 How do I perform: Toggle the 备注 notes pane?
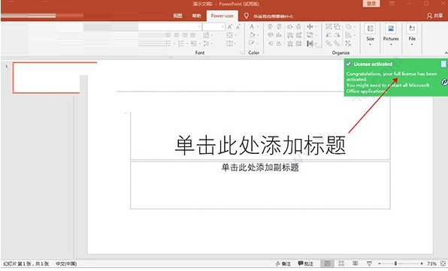pos(283,264)
